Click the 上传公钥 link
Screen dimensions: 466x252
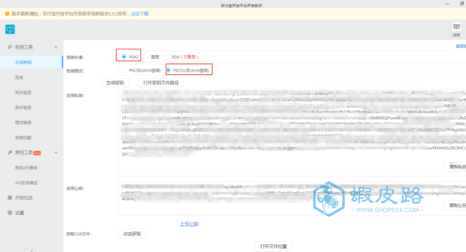point(189,224)
